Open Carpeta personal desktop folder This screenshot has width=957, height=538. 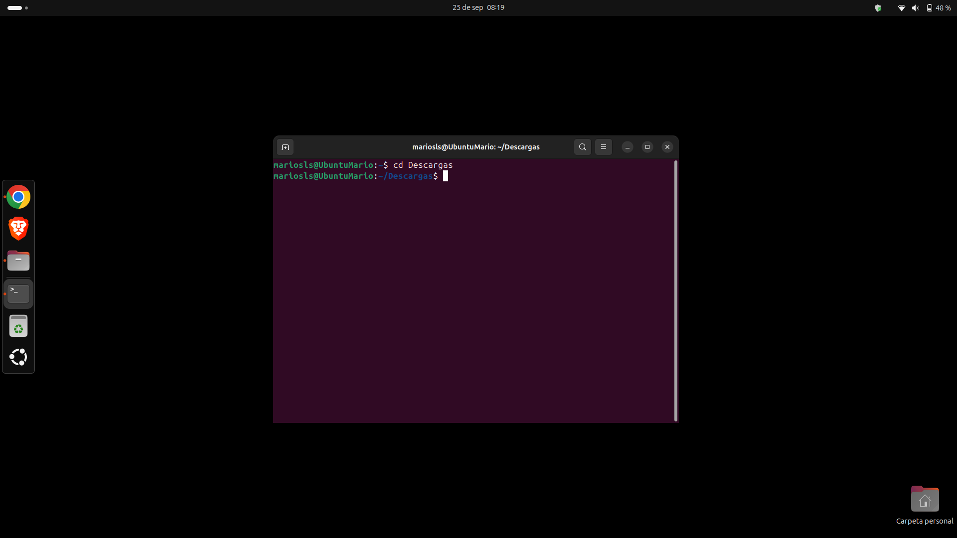tap(925, 505)
